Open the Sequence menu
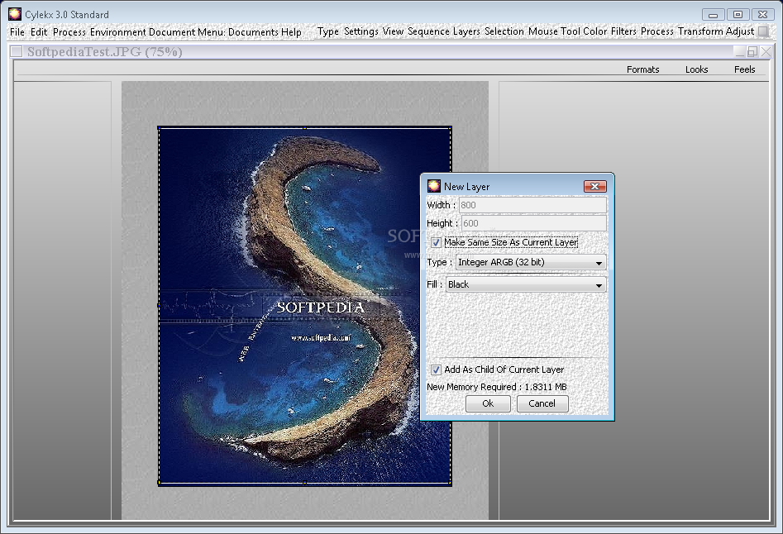The width and height of the screenshot is (783, 534). (428, 31)
